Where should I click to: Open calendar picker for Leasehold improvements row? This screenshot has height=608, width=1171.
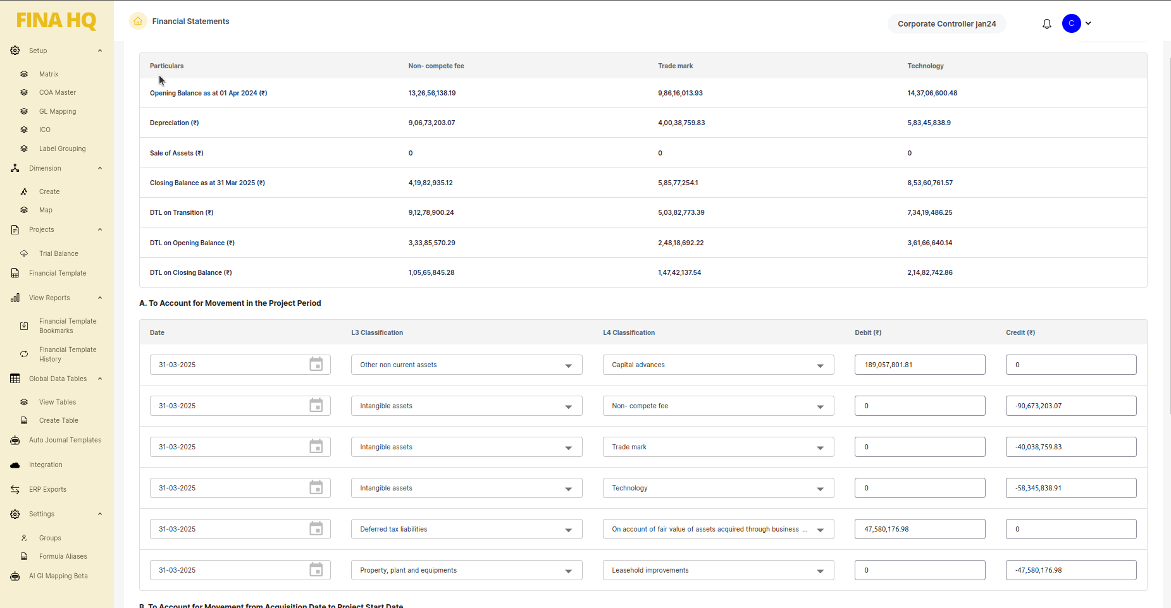click(316, 570)
